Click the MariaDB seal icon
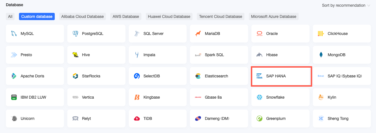The width and height of the screenshot is (376, 133). pos(198,34)
